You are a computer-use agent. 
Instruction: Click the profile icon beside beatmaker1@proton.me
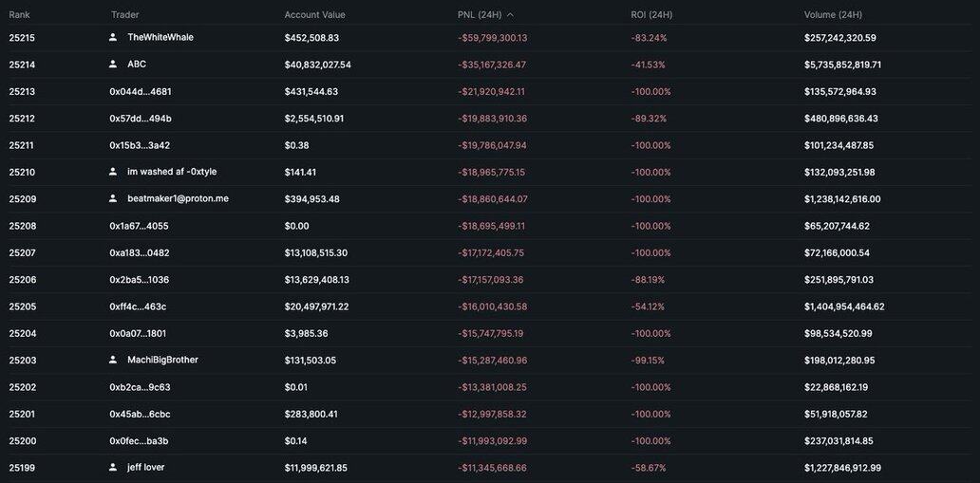pyautogui.click(x=113, y=198)
